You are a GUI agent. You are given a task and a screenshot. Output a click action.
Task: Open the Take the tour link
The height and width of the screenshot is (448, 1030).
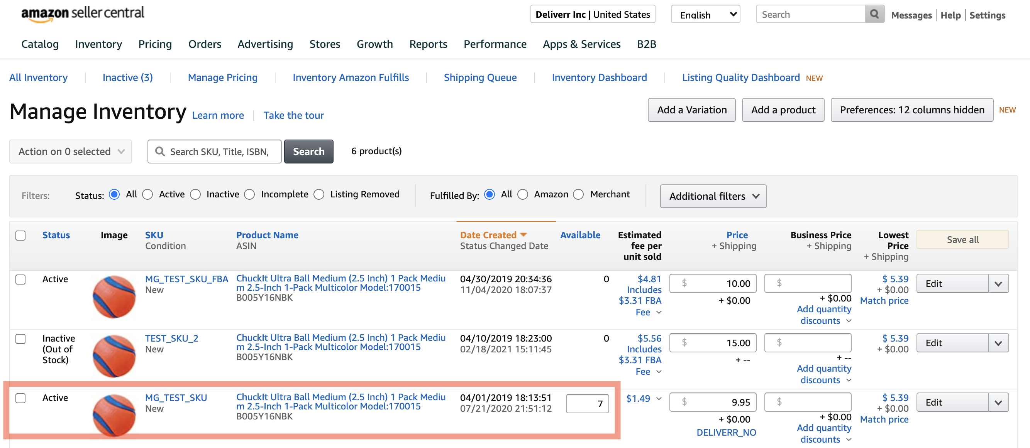coord(293,115)
